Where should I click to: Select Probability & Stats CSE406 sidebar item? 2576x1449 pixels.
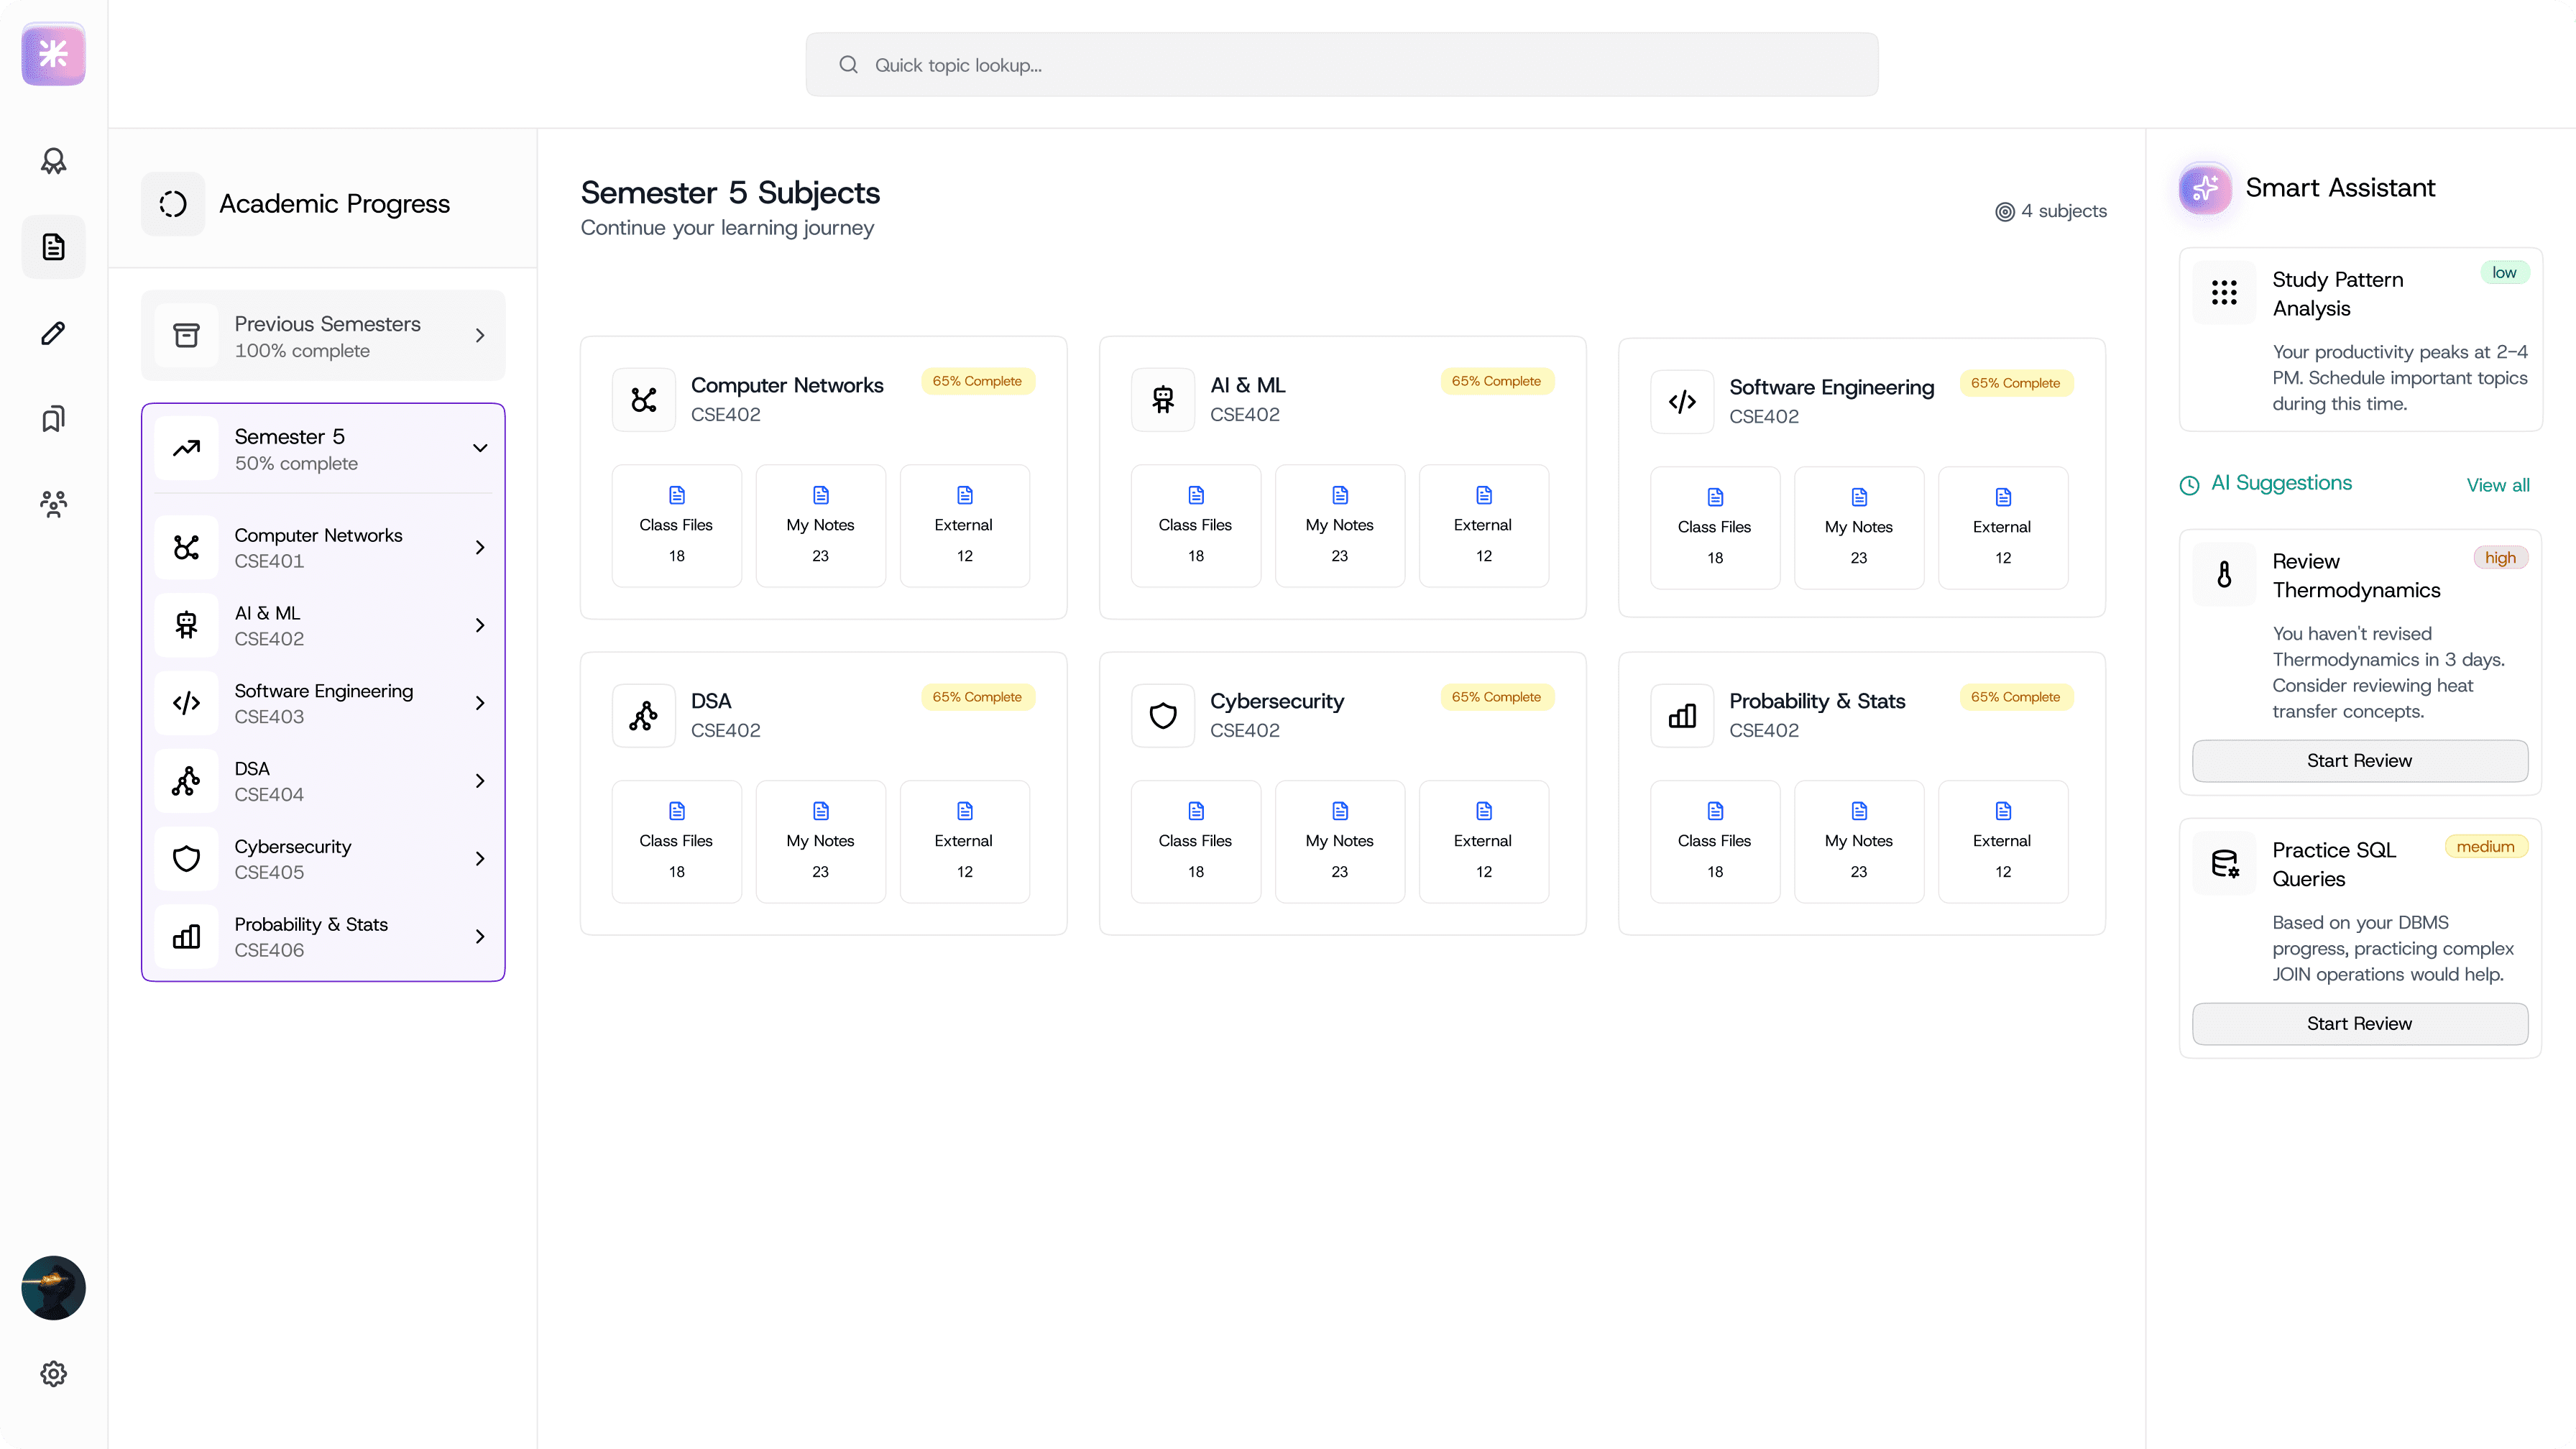[x=323, y=937]
